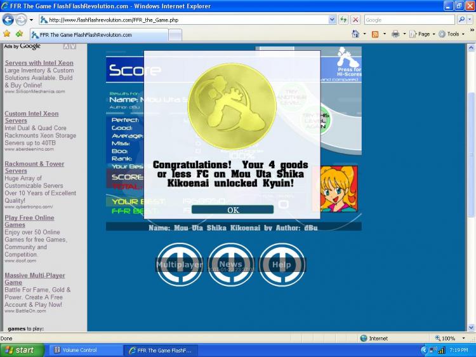476x357 pixels.
Task: Select the FFR The Game browser tab
Action: (x=99, y=35)
